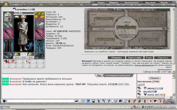Open the body armor slot

(8, 46)
